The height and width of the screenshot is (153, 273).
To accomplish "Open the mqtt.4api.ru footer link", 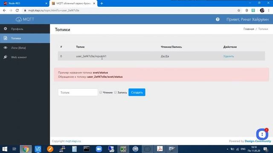I will [73, 141].
